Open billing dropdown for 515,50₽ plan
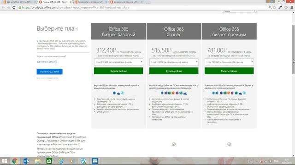Screen dimensions: 295x165 174,62
